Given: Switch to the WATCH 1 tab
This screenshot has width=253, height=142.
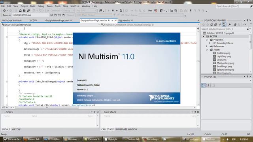Looking at the screenshot, I should 17,129.
